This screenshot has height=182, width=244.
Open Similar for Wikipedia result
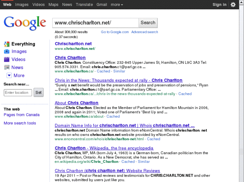144,162
